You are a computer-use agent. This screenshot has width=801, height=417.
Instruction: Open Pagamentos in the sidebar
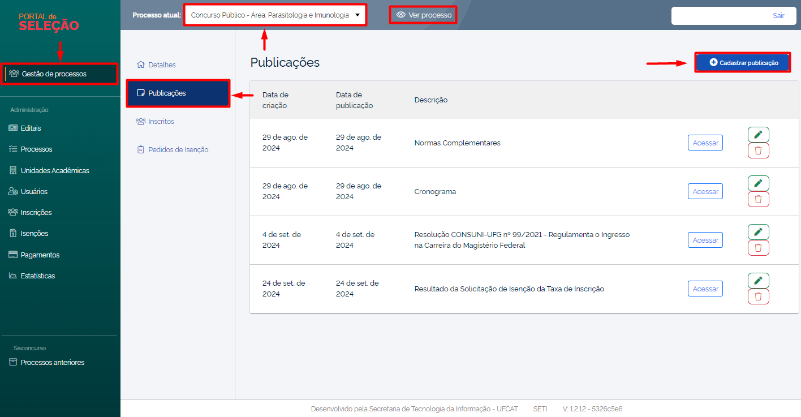(34, 255)
